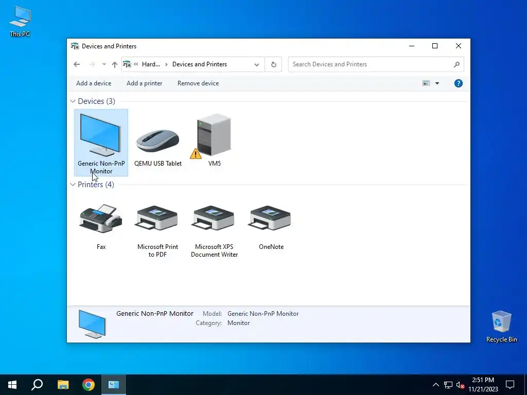Viewport: 527px width, 395px height.
Task: Open the chevron after Hard... breadcrumb
Action: pyautogui.click(x=166, y=64)
